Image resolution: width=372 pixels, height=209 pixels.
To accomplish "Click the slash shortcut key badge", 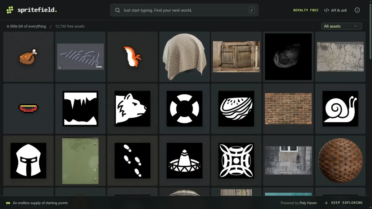I will [251, 10].
